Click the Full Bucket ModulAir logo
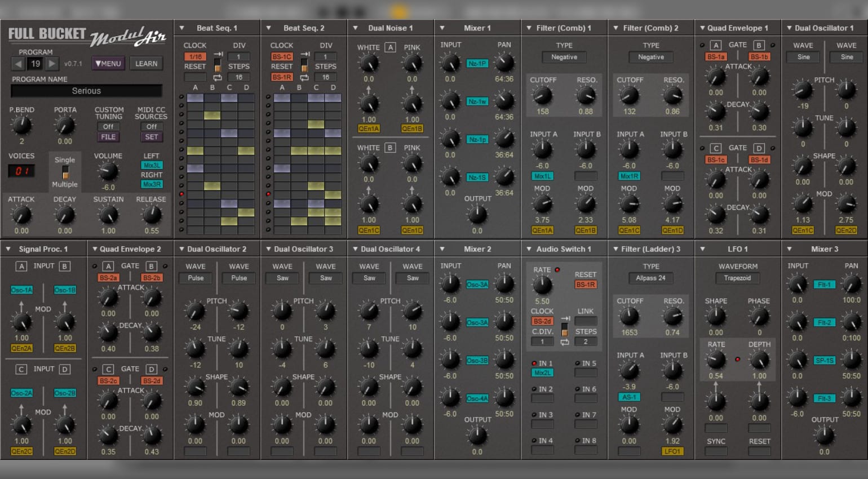 pyautogui.click(x=87, y=36)
